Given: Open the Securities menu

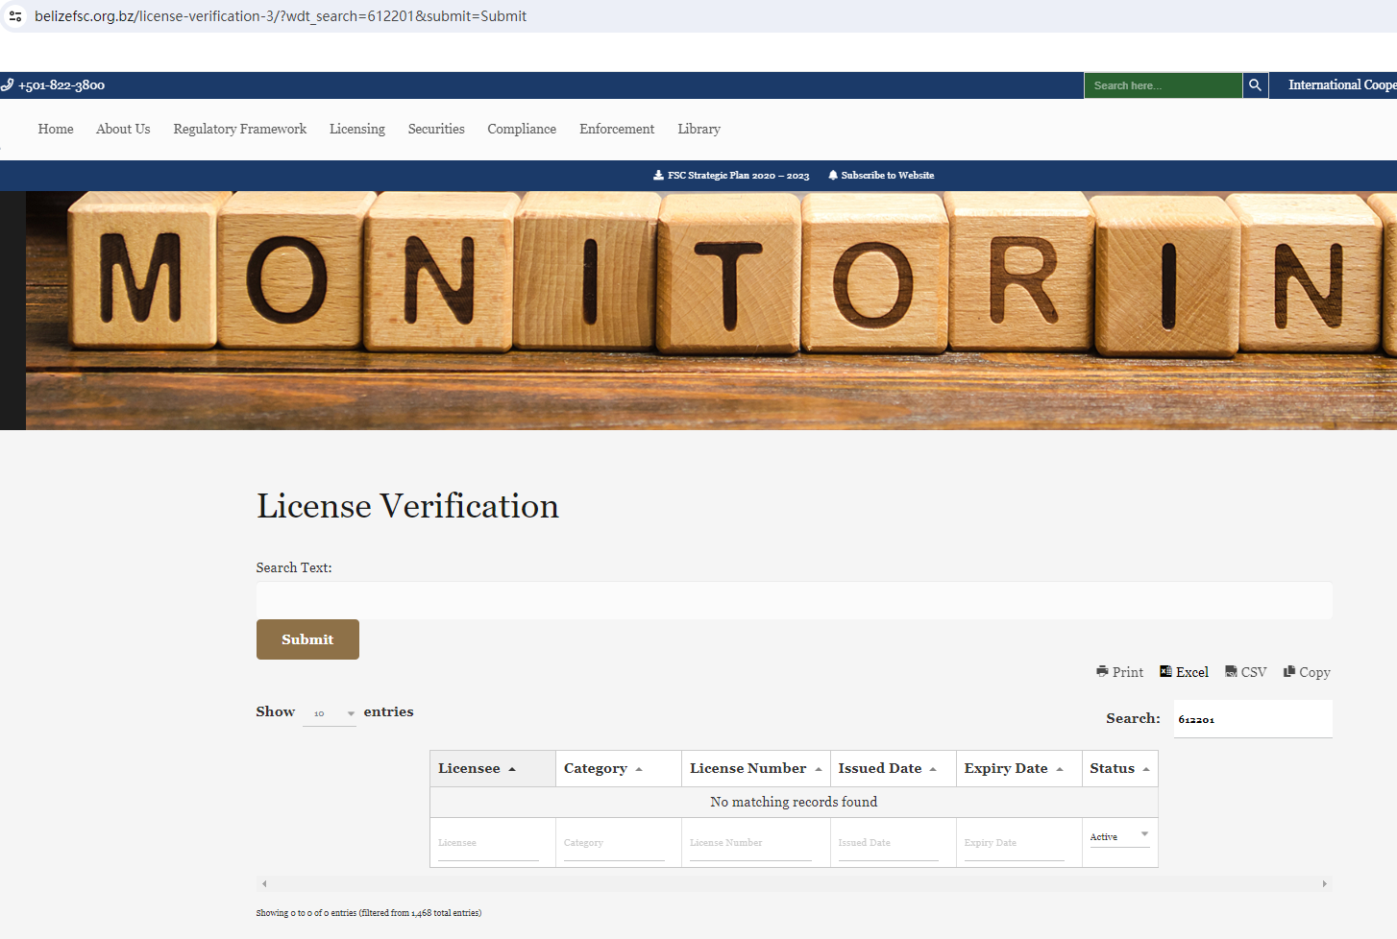Looking at the screenshot, I should click(x=436, y=129).
